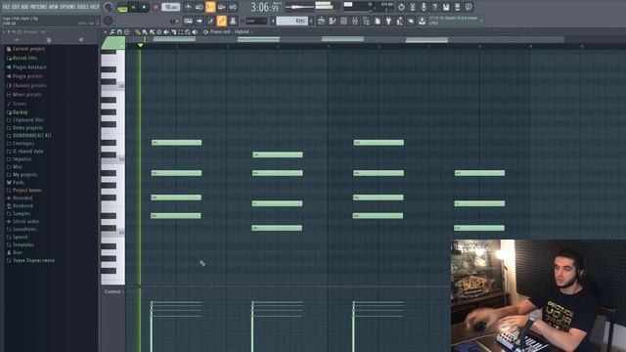Disable the highlighted multilink to controllers button
Viewport: 626px width, 352px height.
click(x=222, y=21)
